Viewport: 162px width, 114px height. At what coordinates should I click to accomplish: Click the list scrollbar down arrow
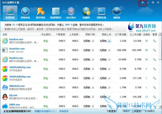click(160, 107)
